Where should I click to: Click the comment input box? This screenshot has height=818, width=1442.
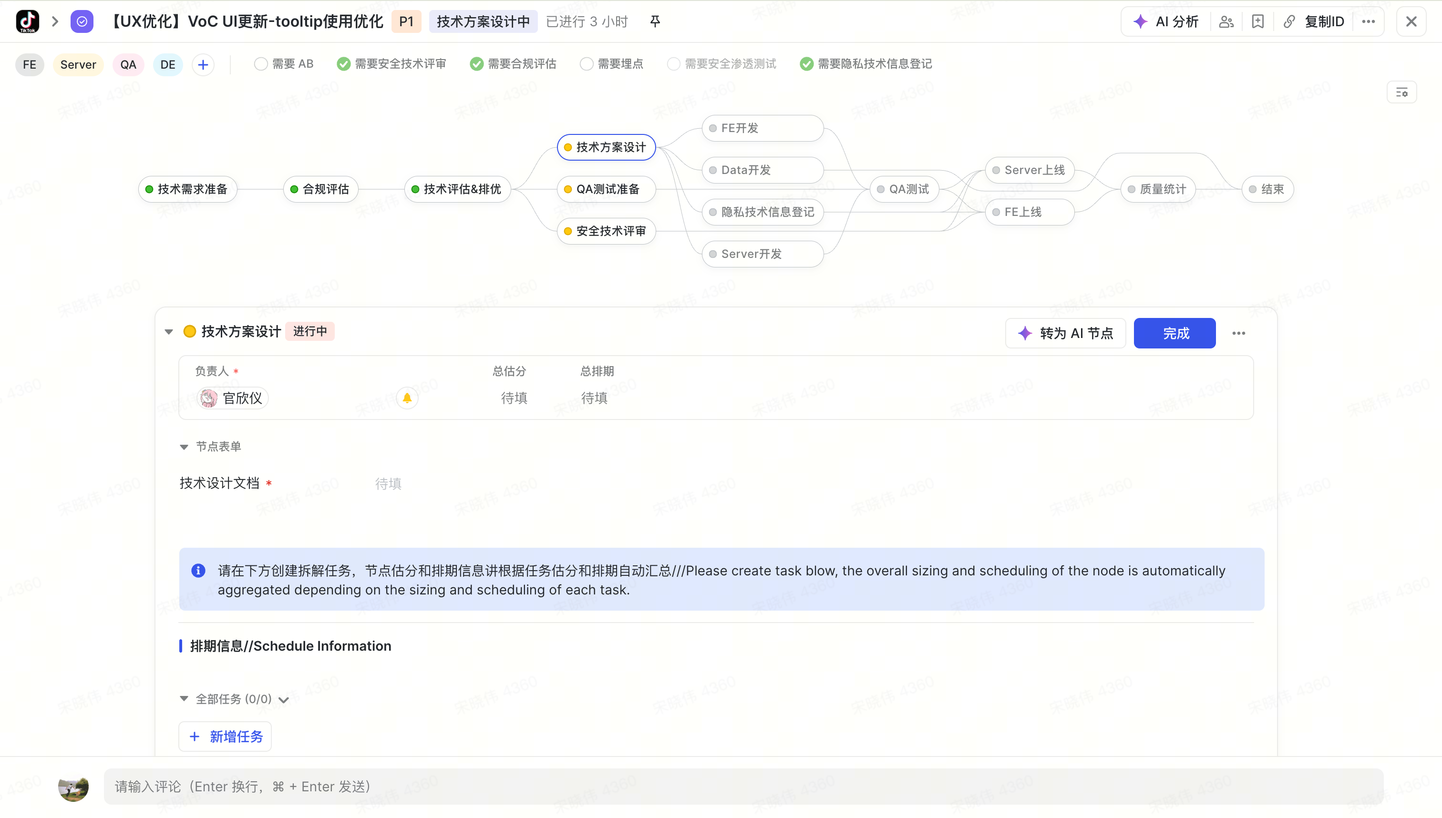point(743,787)
